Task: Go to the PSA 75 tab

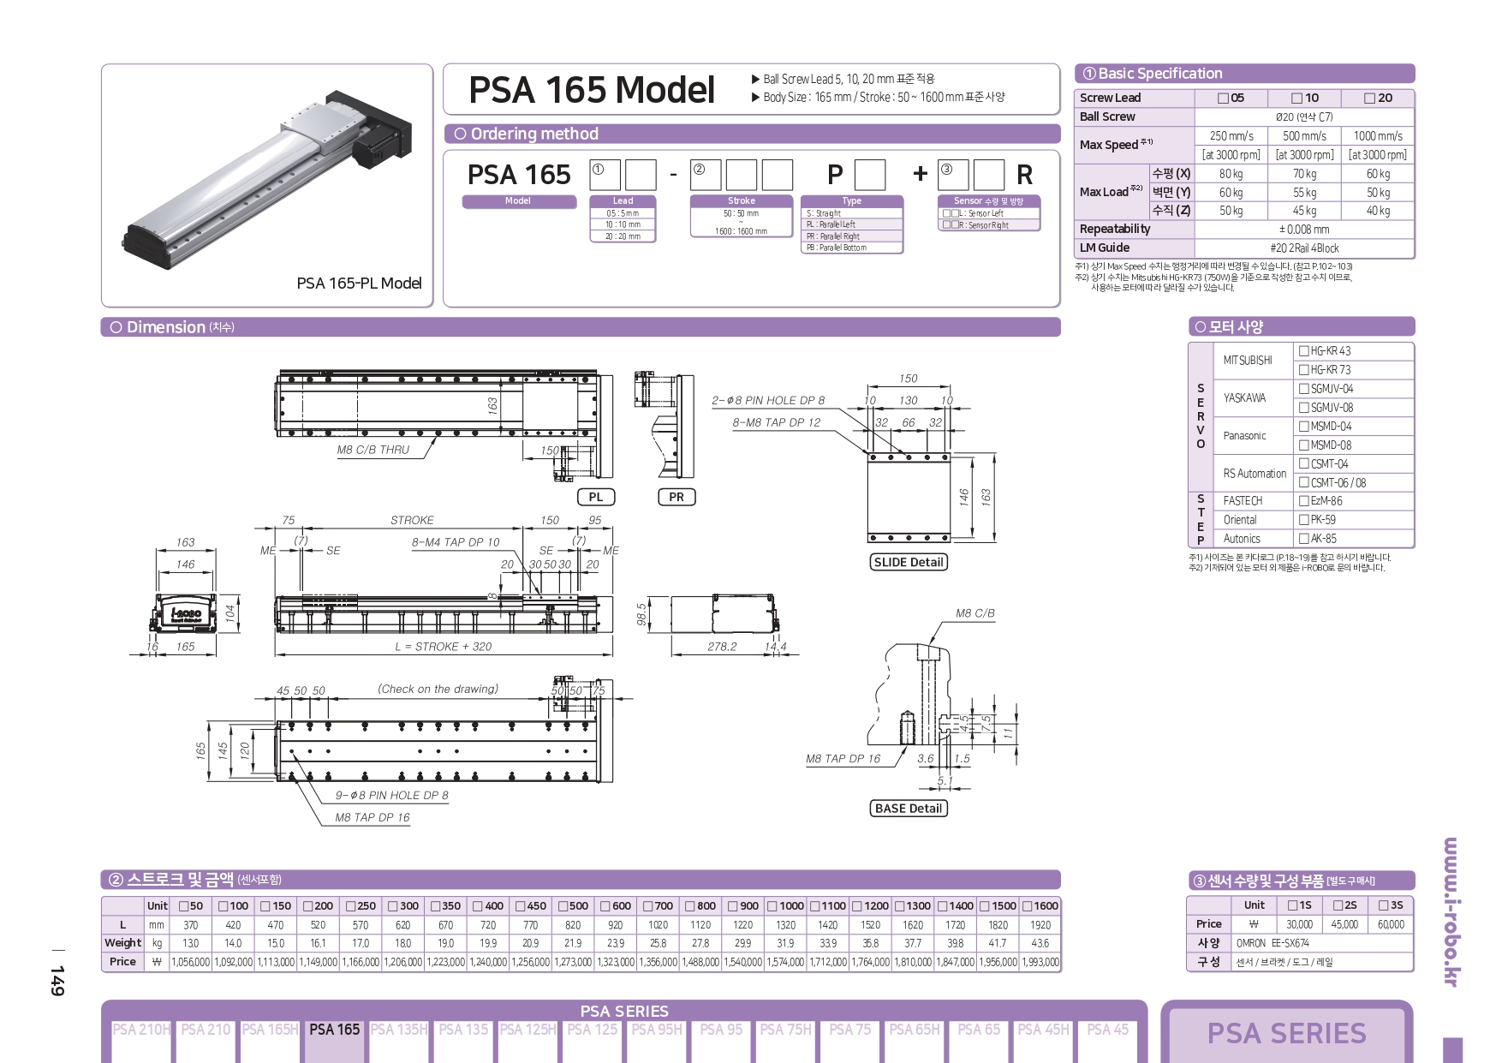Action: click(x=849, y=1040)
